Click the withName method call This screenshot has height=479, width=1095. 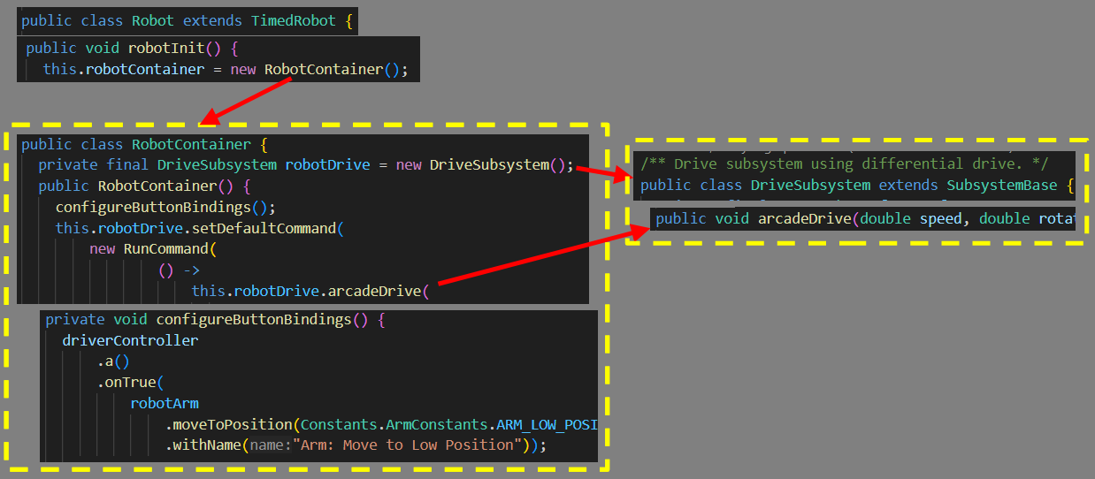[x=203, y=445]
